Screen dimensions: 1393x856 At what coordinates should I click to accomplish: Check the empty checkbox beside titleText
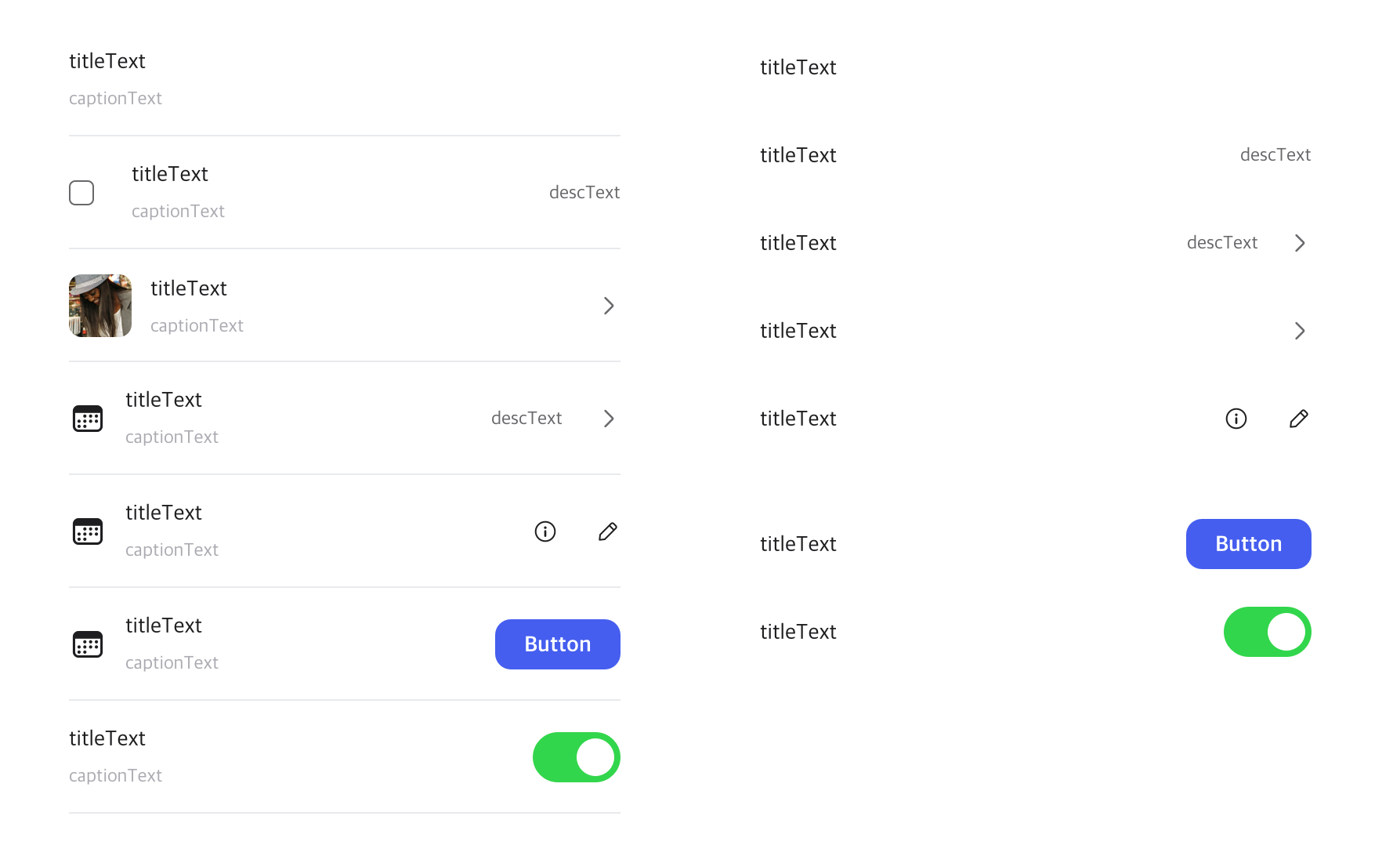(81, 193)
